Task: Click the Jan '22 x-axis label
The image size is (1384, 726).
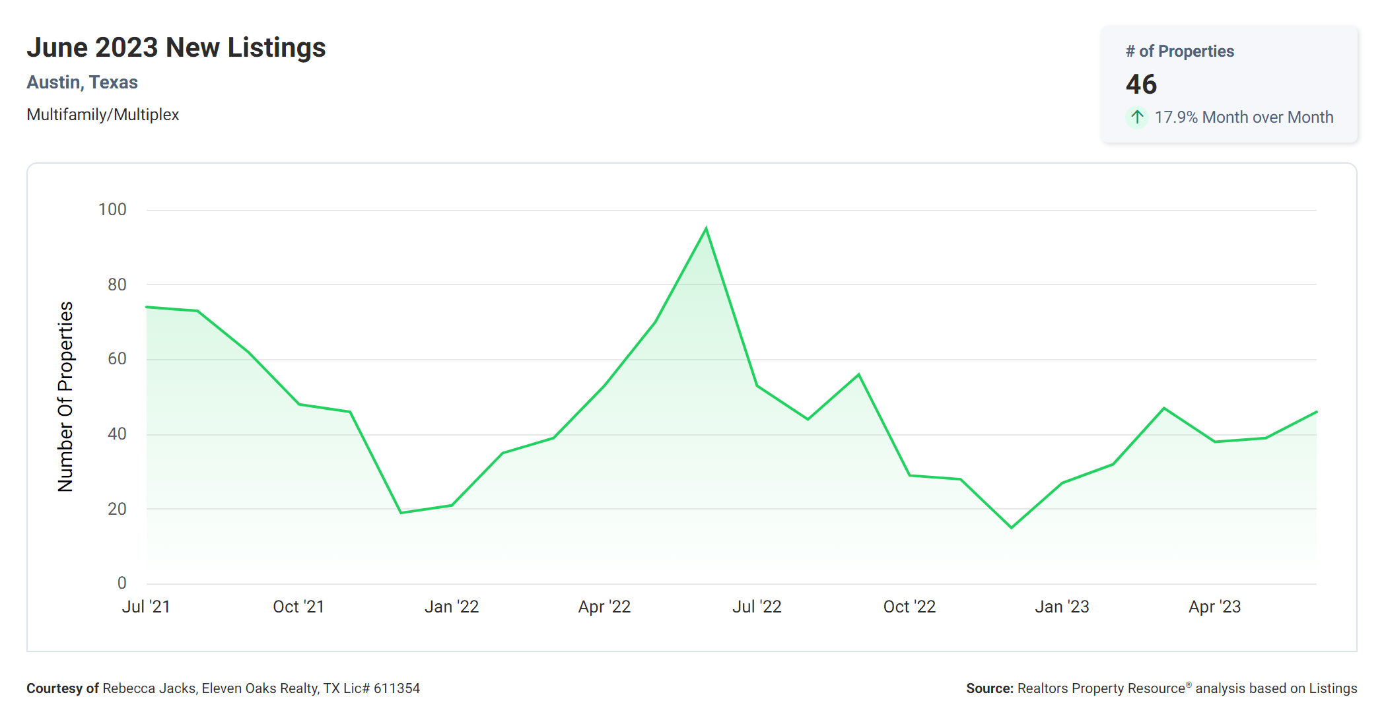Action: 452,607
